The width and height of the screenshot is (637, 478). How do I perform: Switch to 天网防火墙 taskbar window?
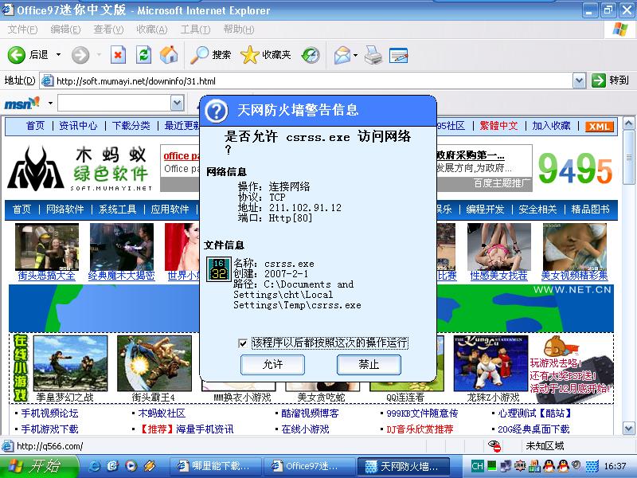click(403, 466)
